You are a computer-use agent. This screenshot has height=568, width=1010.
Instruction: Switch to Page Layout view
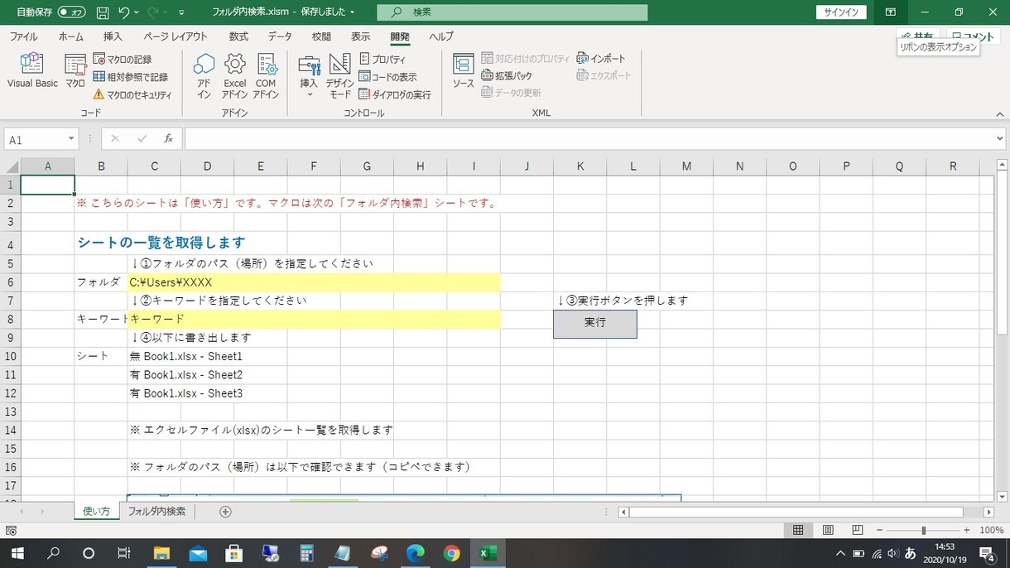(828, 530)
